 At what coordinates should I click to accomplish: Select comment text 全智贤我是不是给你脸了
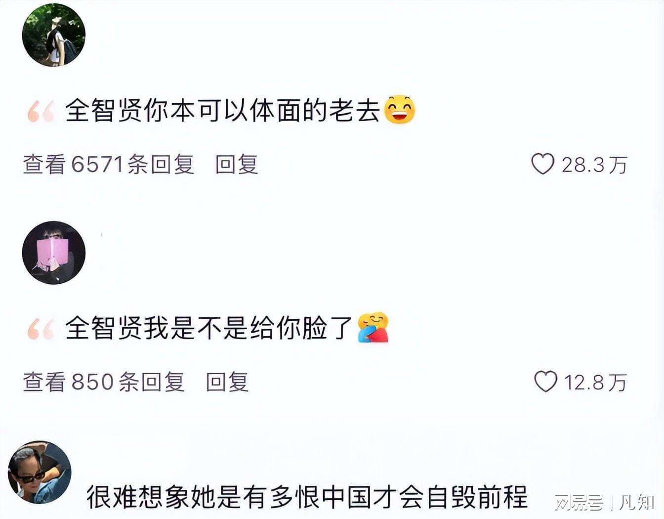[x=209, y=328]
